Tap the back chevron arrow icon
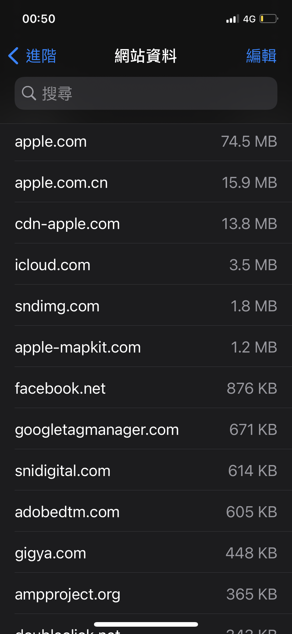This screenshot has height=634, width=292. point(13,56)
